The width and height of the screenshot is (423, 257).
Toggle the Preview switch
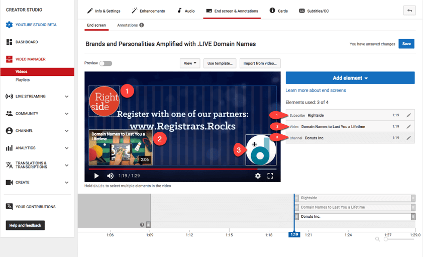[x=105, y=63]
